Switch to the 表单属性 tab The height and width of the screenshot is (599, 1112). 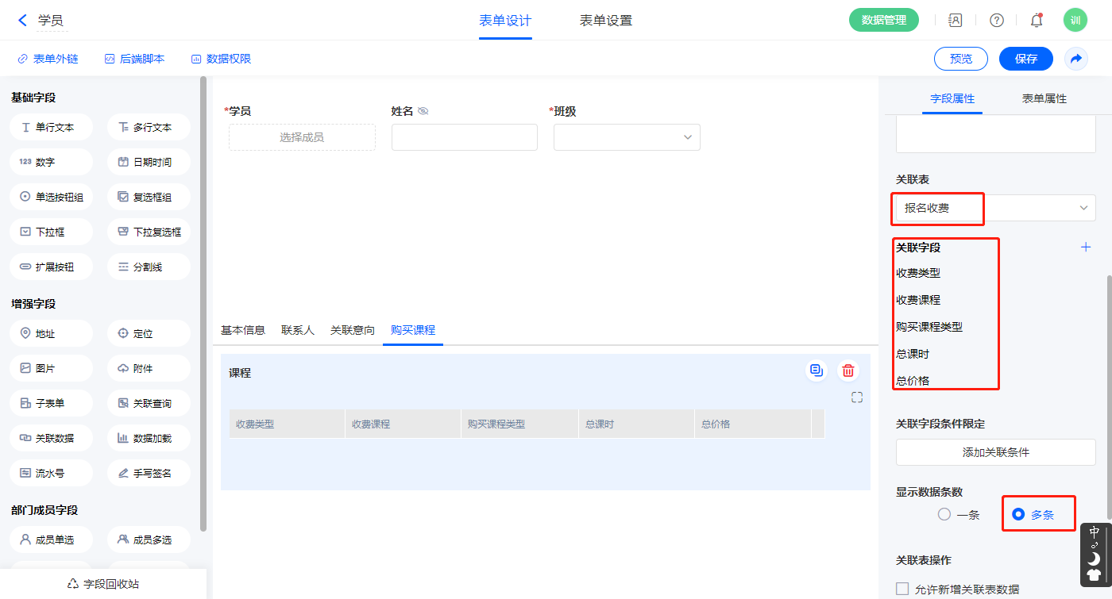(1044, 99)
